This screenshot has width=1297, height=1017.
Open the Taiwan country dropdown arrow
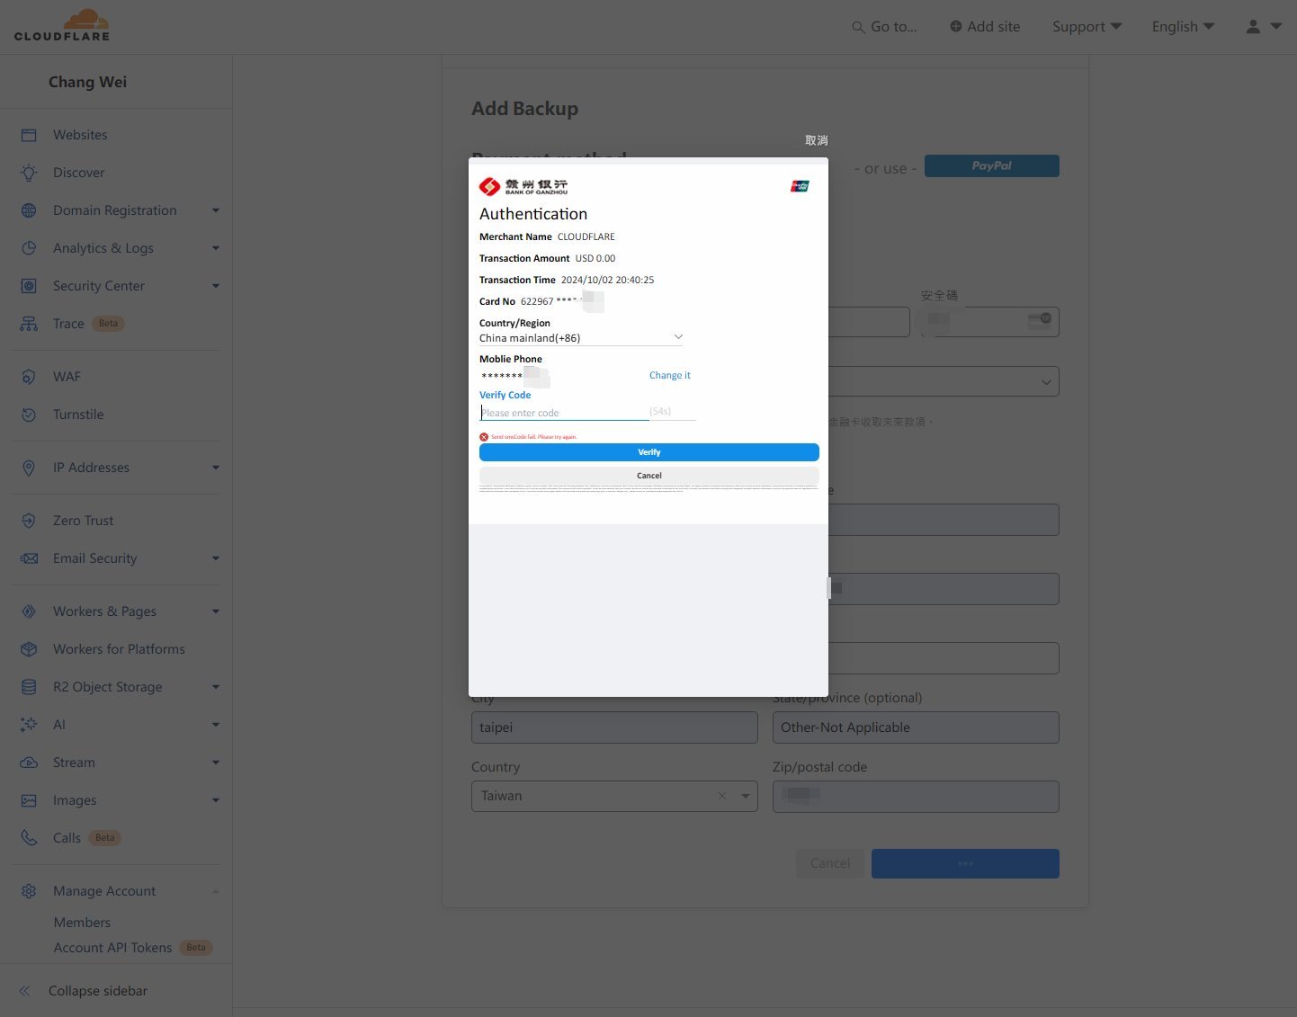pos(746,796)
